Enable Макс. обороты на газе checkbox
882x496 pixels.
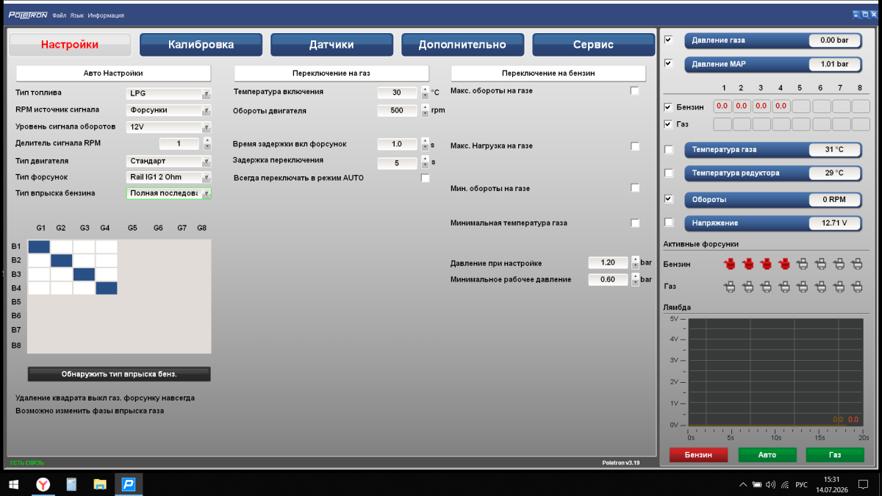pos(635,91)
